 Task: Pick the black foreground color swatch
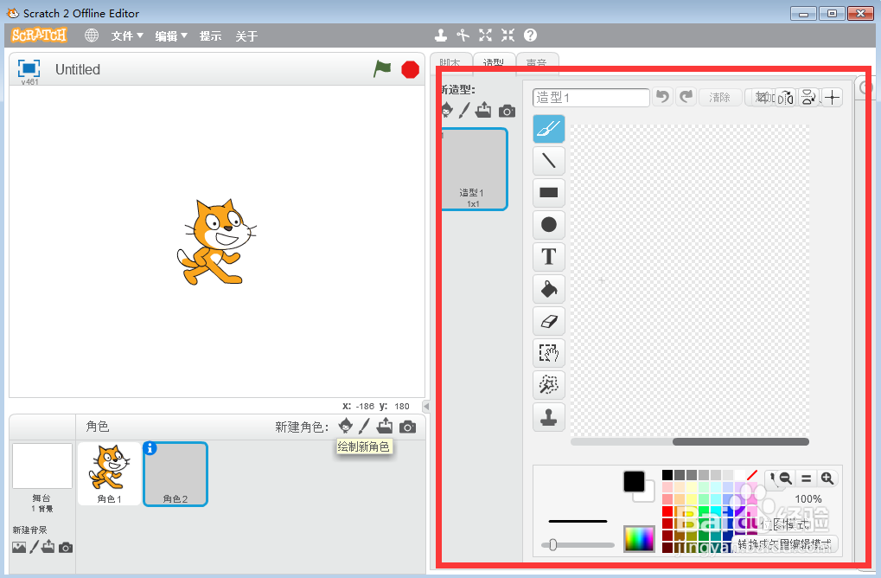[x=634, y=482]
